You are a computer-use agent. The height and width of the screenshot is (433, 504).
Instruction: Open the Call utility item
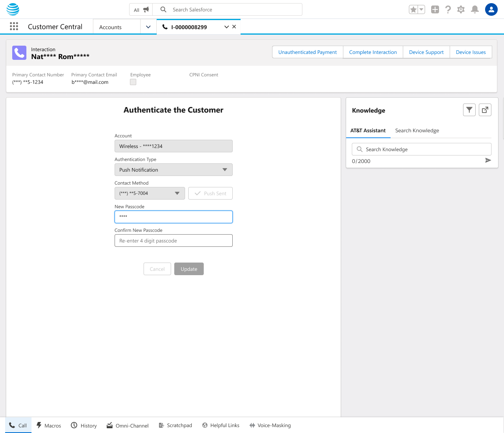tap(18, 425)
